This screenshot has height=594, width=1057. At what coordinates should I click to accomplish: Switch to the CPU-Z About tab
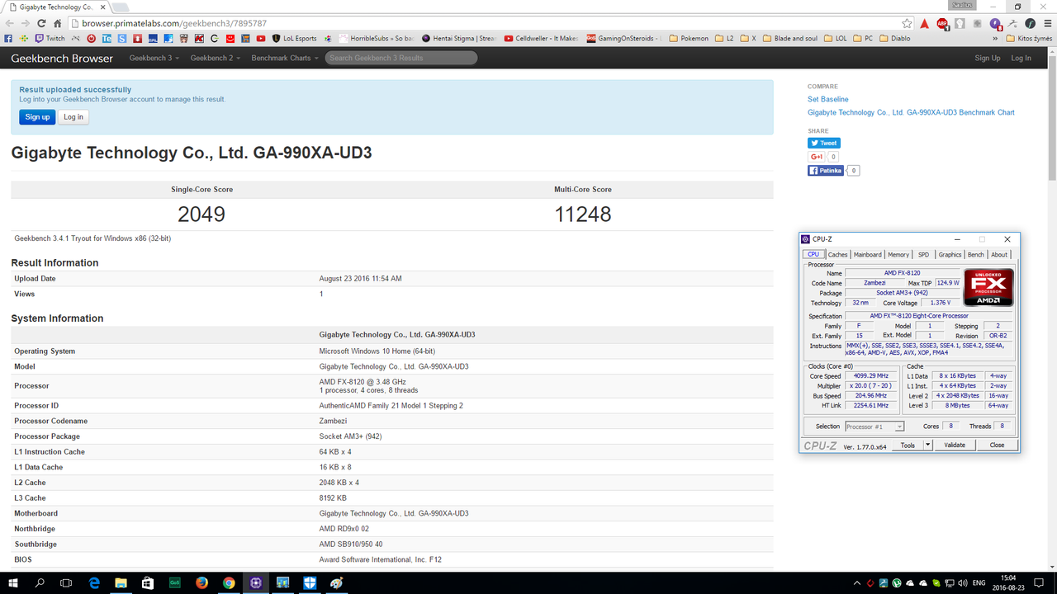point(999,254)
